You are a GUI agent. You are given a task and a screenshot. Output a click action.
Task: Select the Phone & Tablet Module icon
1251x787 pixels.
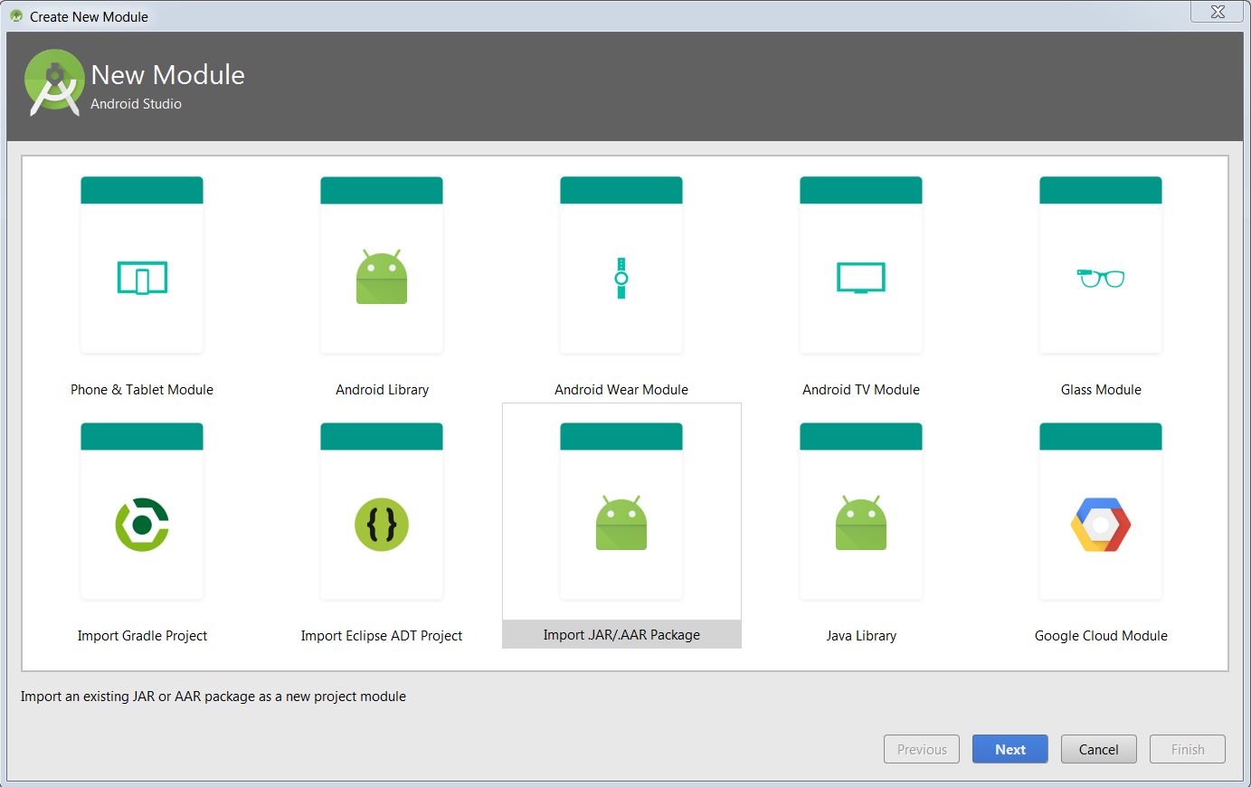point(142,278)
